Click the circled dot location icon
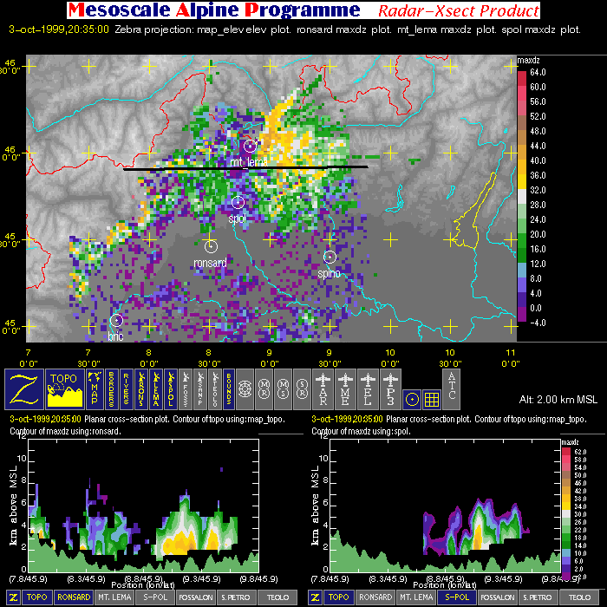Image resolution: width=607 pixels, height=607 pixels. 411,398
